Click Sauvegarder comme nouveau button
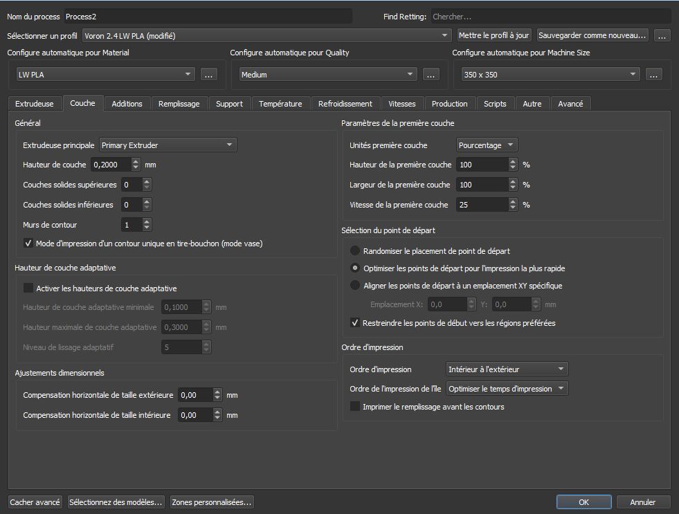This screenshot has height=514, width=679. tap(592, 35)
